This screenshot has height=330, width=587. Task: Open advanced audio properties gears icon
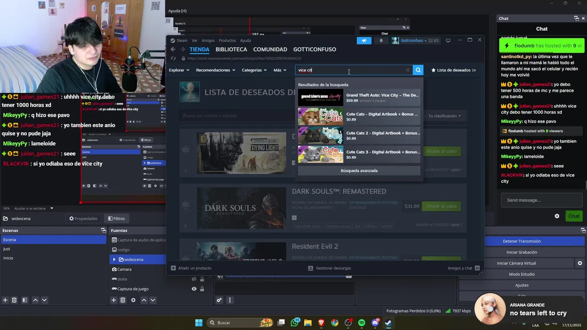219,300
